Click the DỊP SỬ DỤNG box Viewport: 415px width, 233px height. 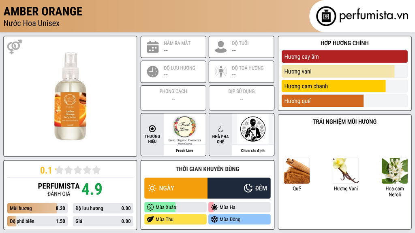pos(242,98)
